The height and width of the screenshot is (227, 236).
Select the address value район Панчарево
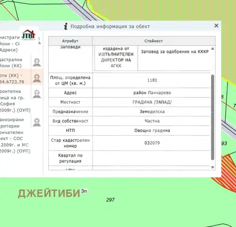click(x=152, y=93)
